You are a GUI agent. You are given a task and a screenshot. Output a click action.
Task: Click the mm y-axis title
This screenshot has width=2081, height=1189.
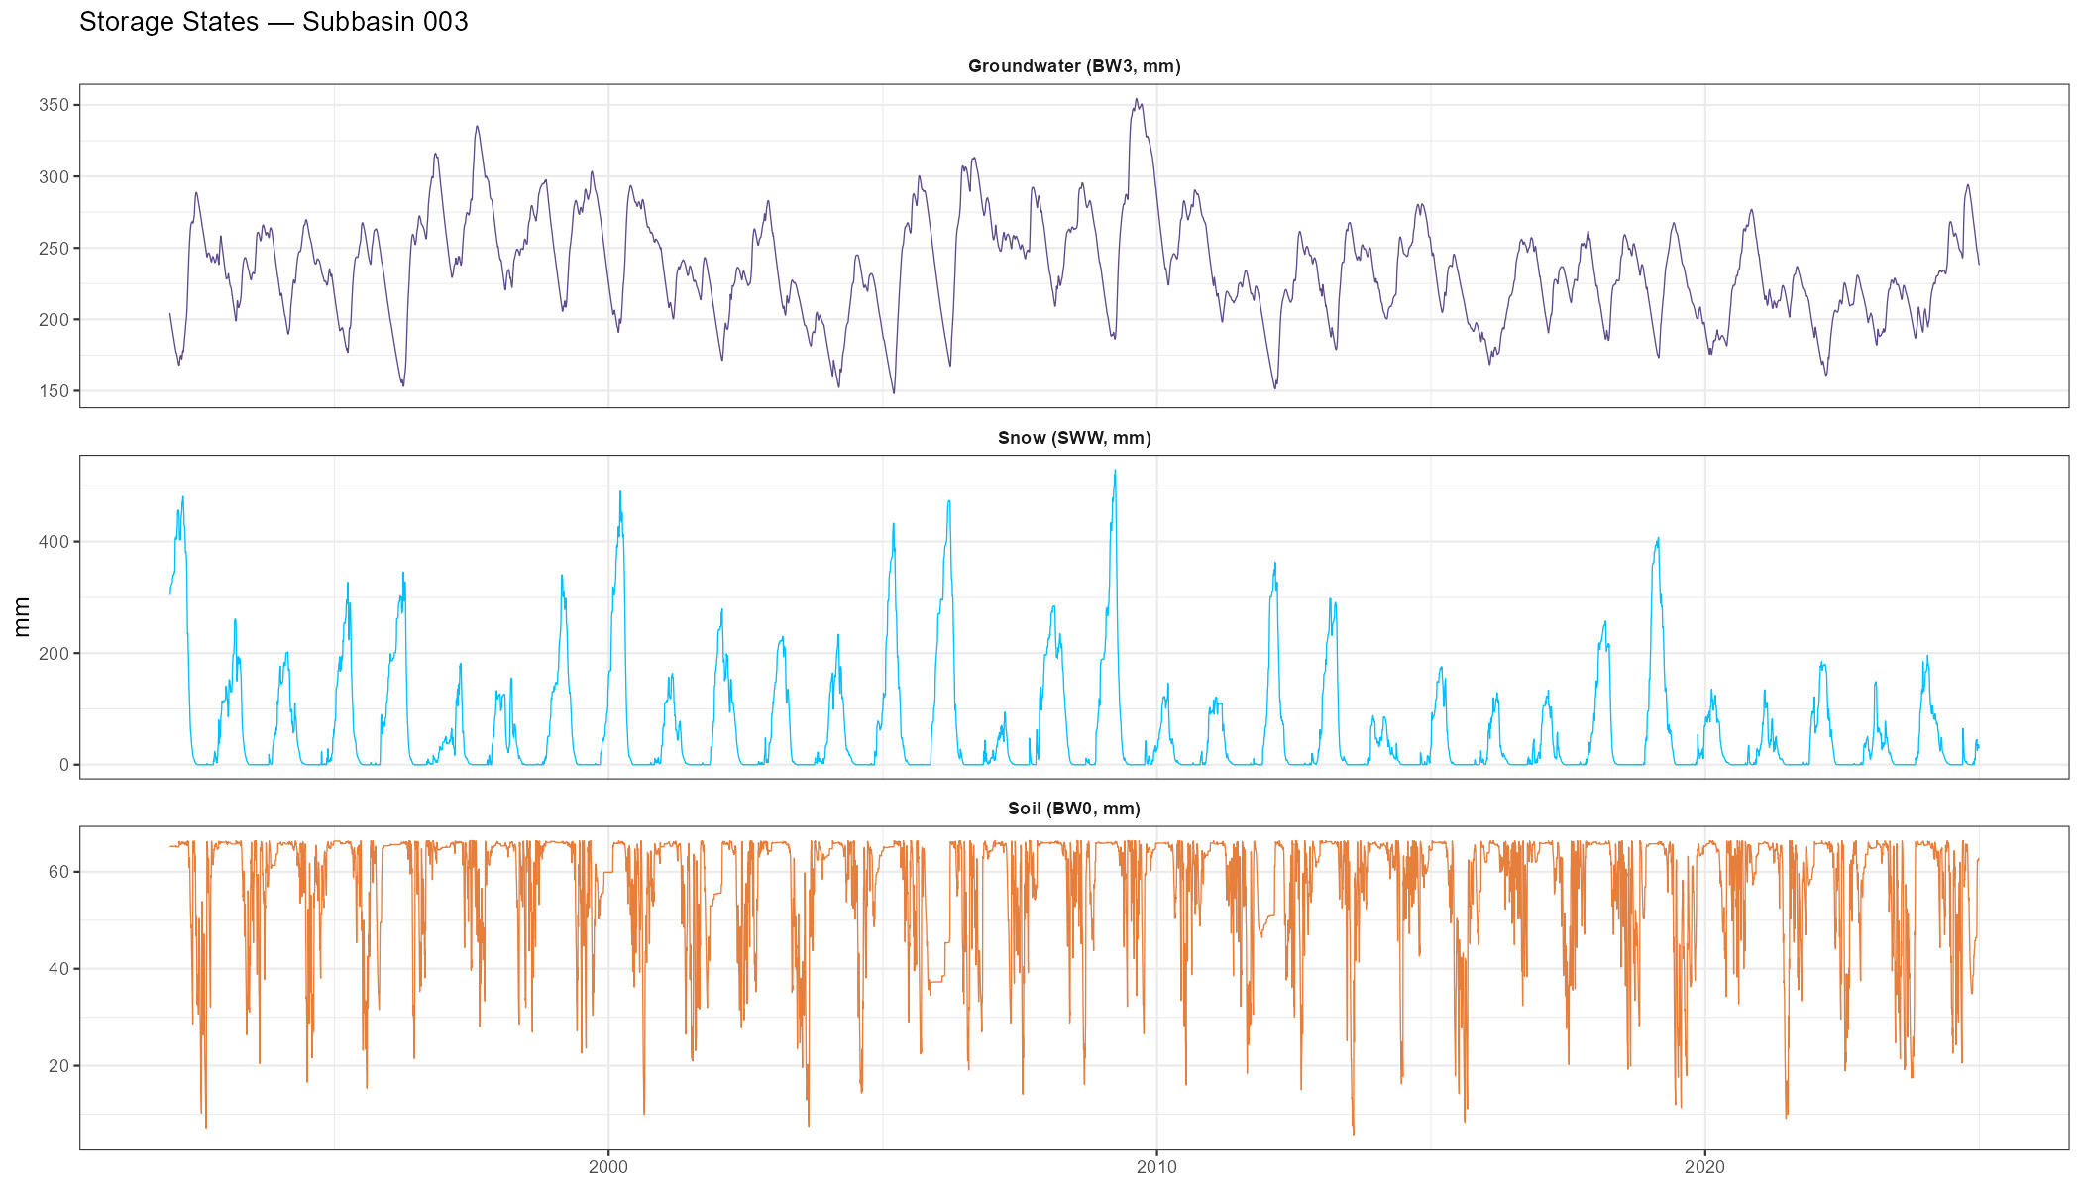click(22, 616)
